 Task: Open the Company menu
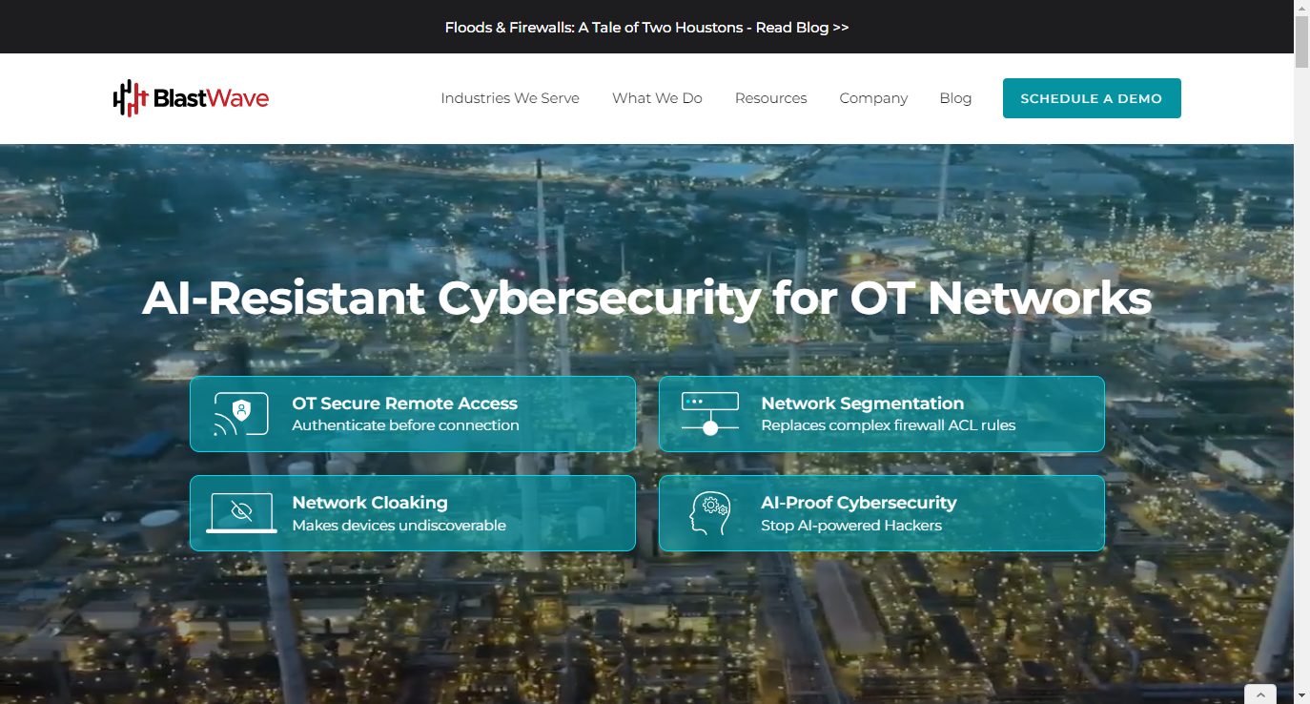(x=873, y=97)
